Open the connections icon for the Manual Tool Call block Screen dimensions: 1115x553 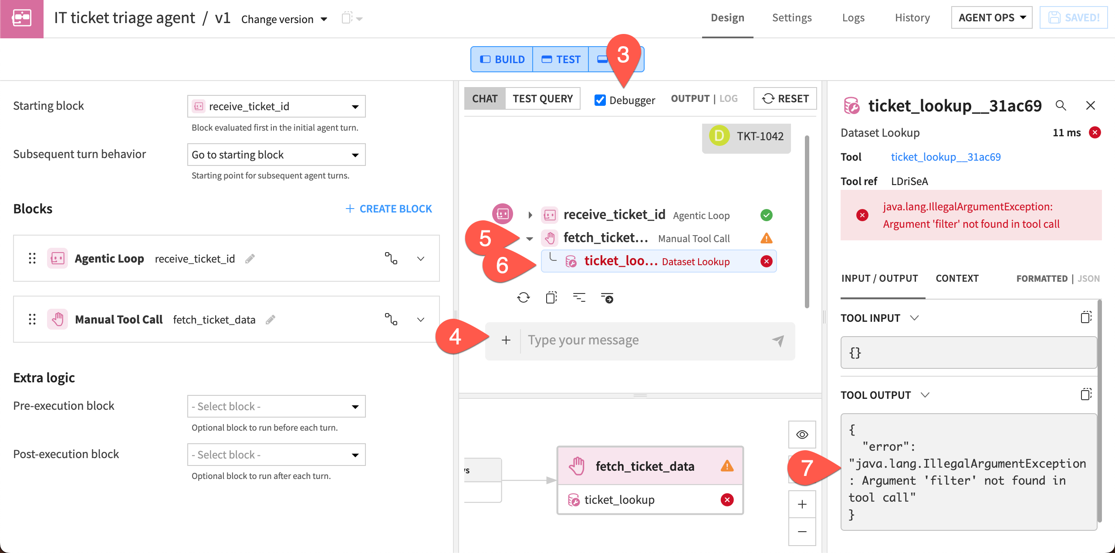(x=391, y=320)
